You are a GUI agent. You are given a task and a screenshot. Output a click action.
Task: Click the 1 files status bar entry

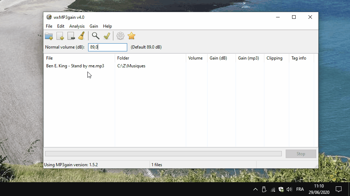(x=157, y=165)
